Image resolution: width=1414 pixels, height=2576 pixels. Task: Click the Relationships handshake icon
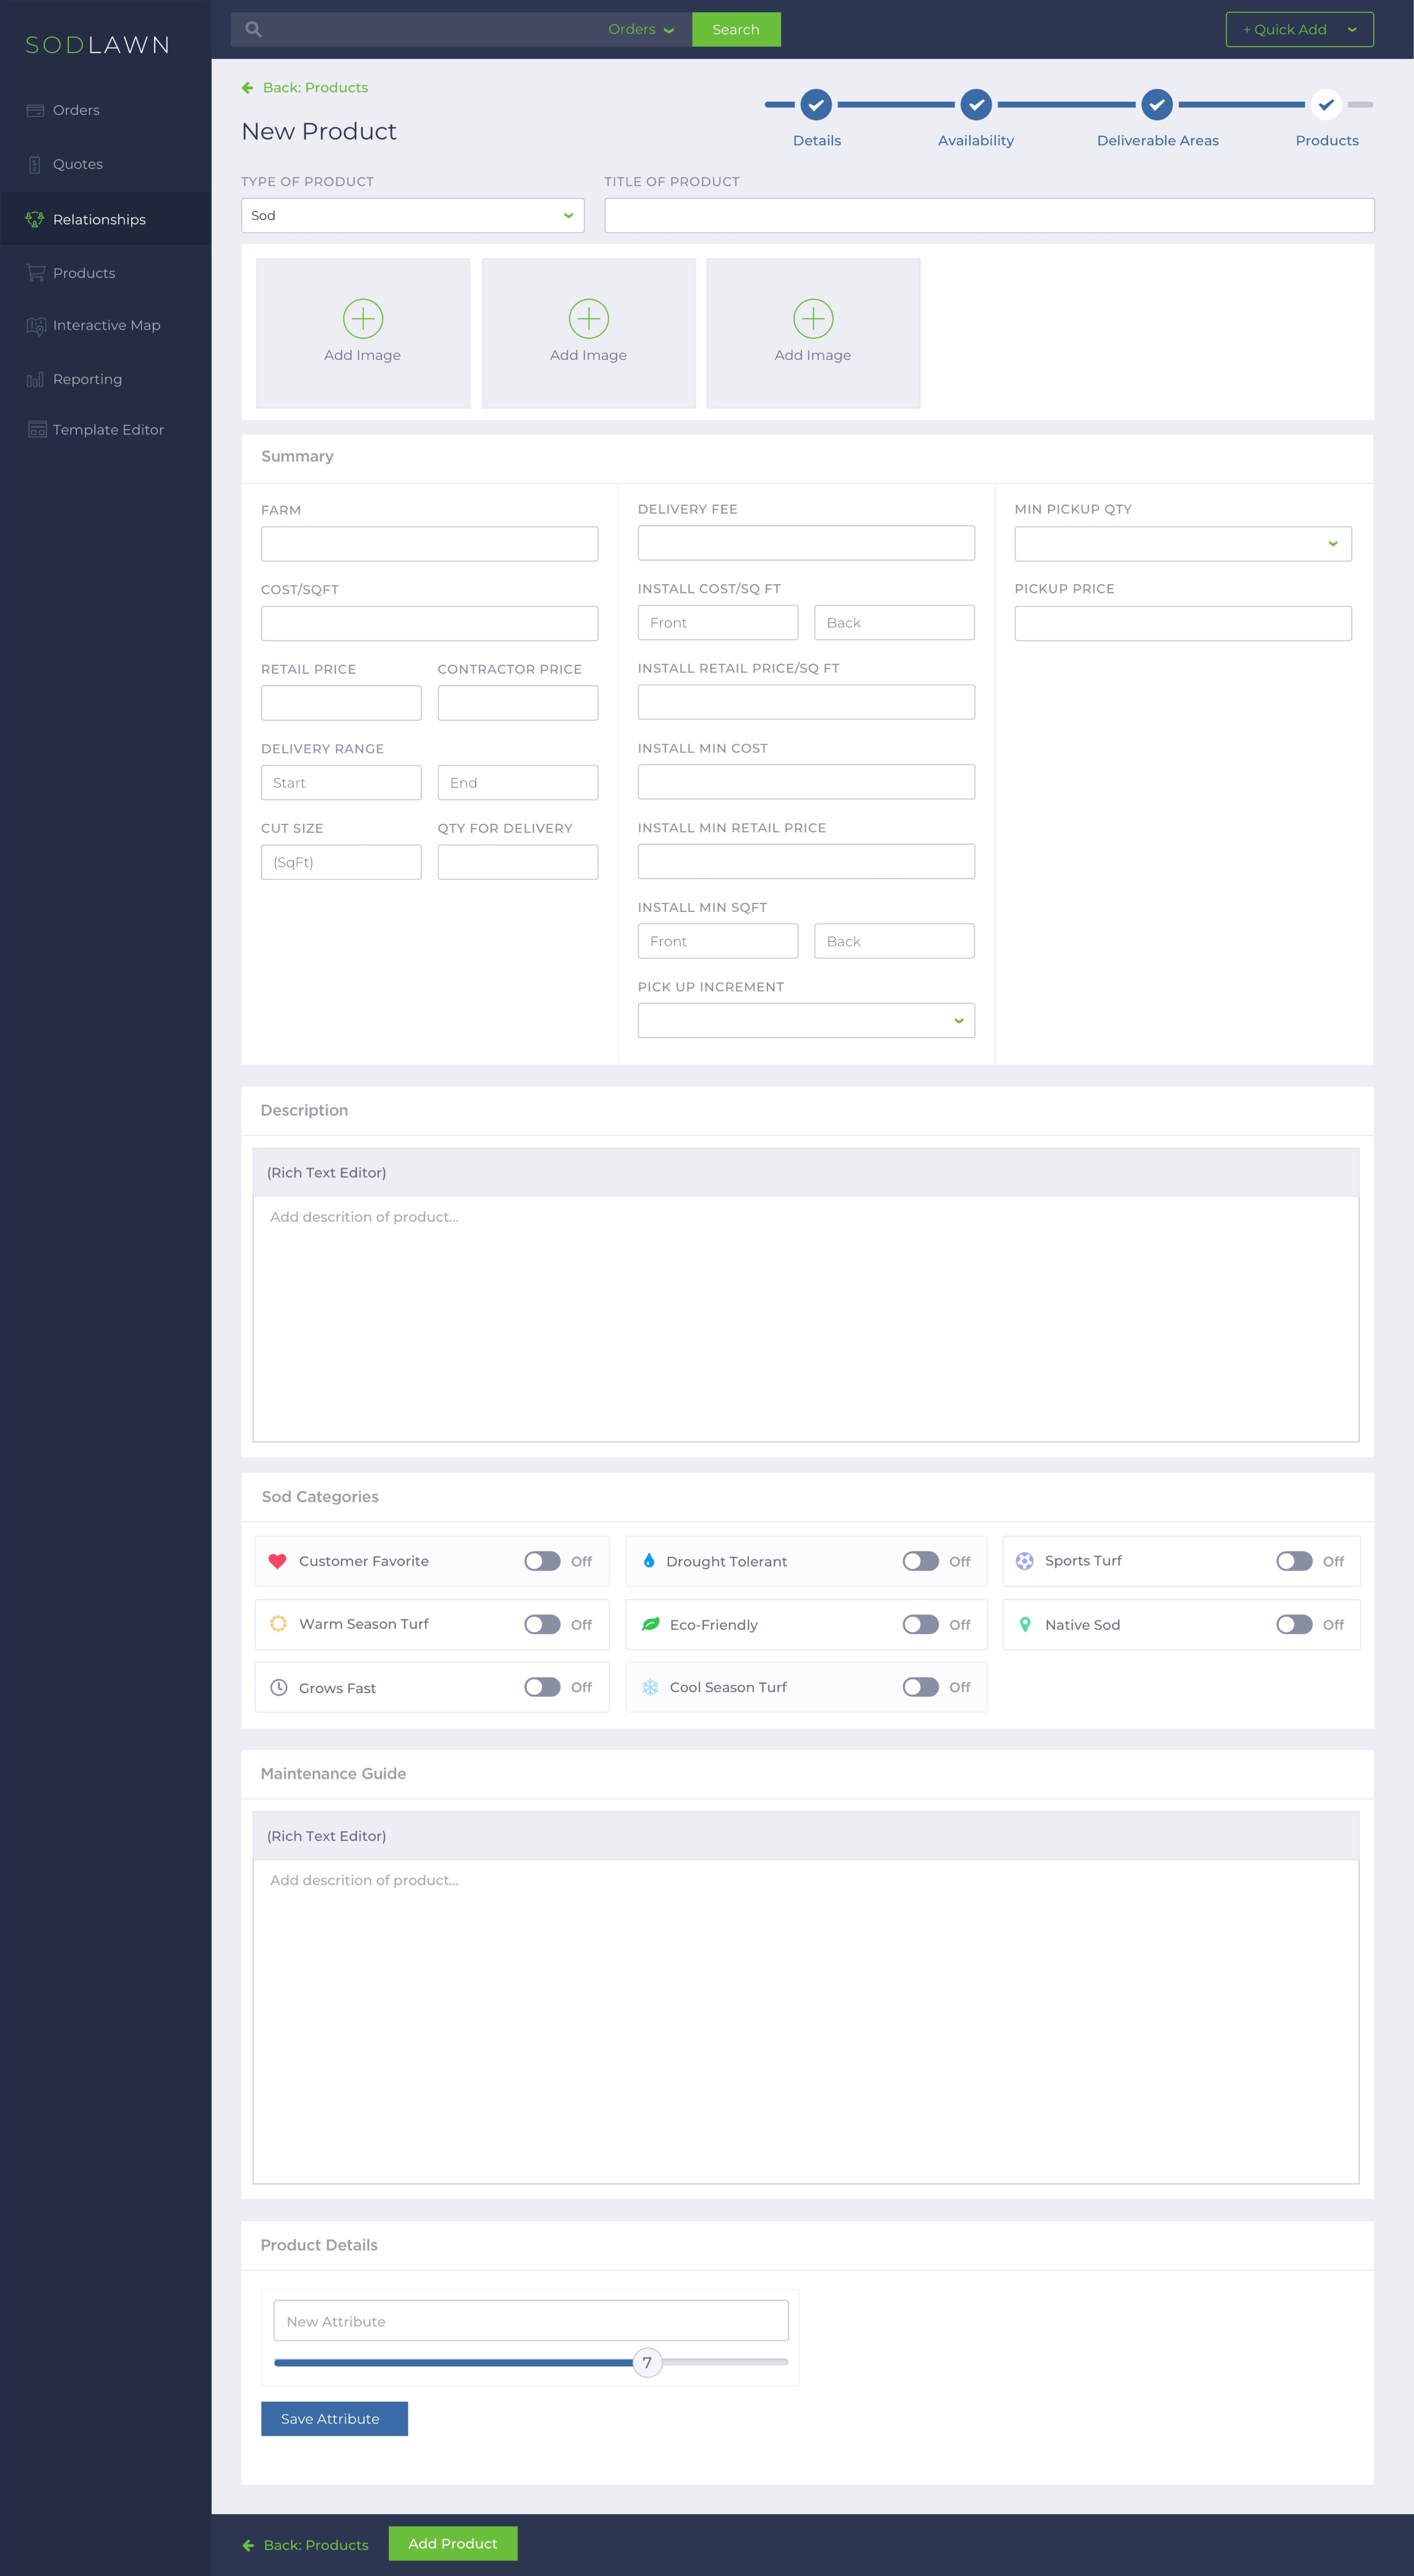coord(35,219)
